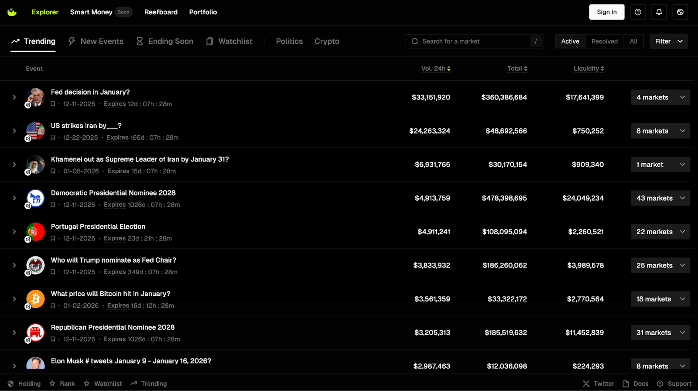Switch to the Ending Soon tab
This screenshot has height=391, width=698.
164,41
